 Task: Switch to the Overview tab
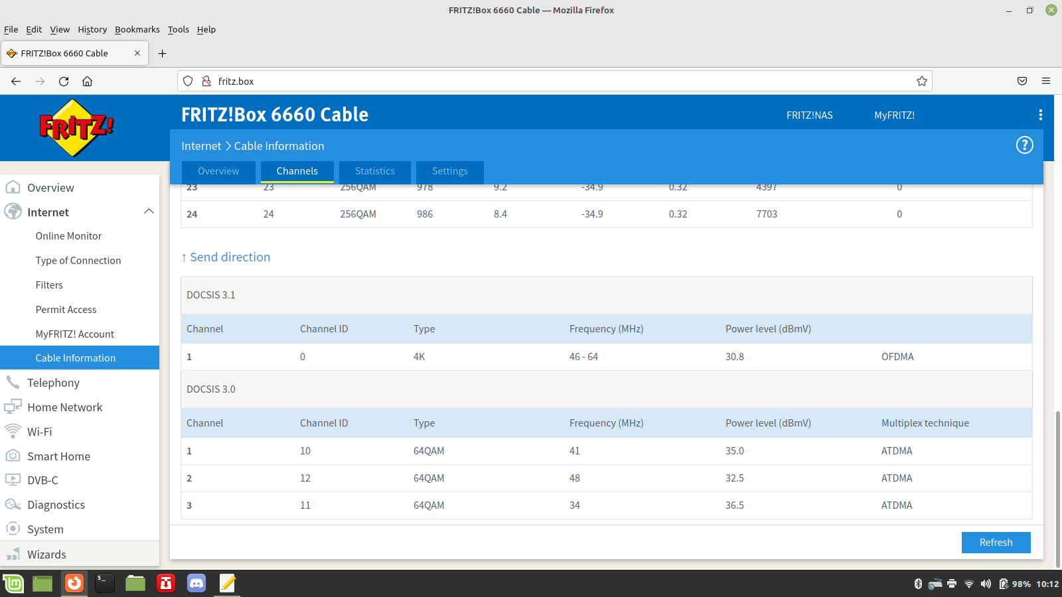click(x=218, y=171)
